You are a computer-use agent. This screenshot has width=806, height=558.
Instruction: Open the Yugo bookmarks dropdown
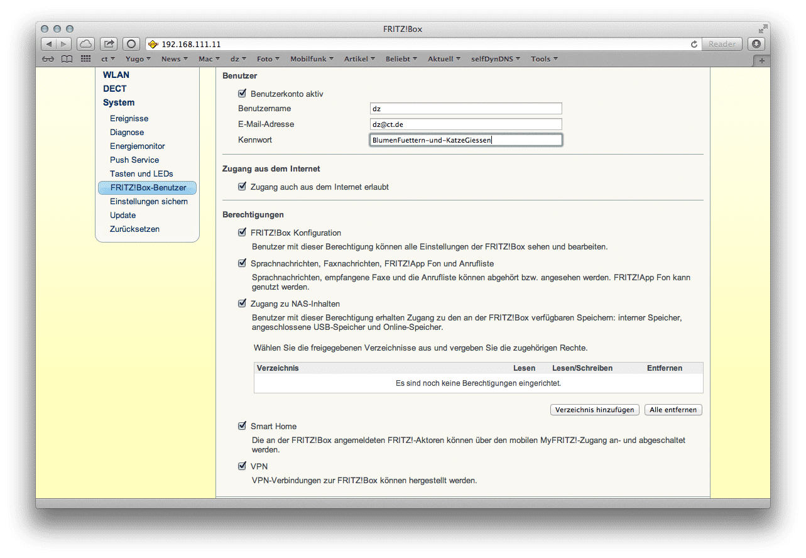pyautogui.click(x=138, y=59)
